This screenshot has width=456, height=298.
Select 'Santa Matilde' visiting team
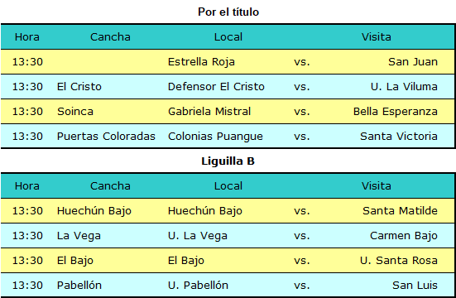tap(400, 210)
